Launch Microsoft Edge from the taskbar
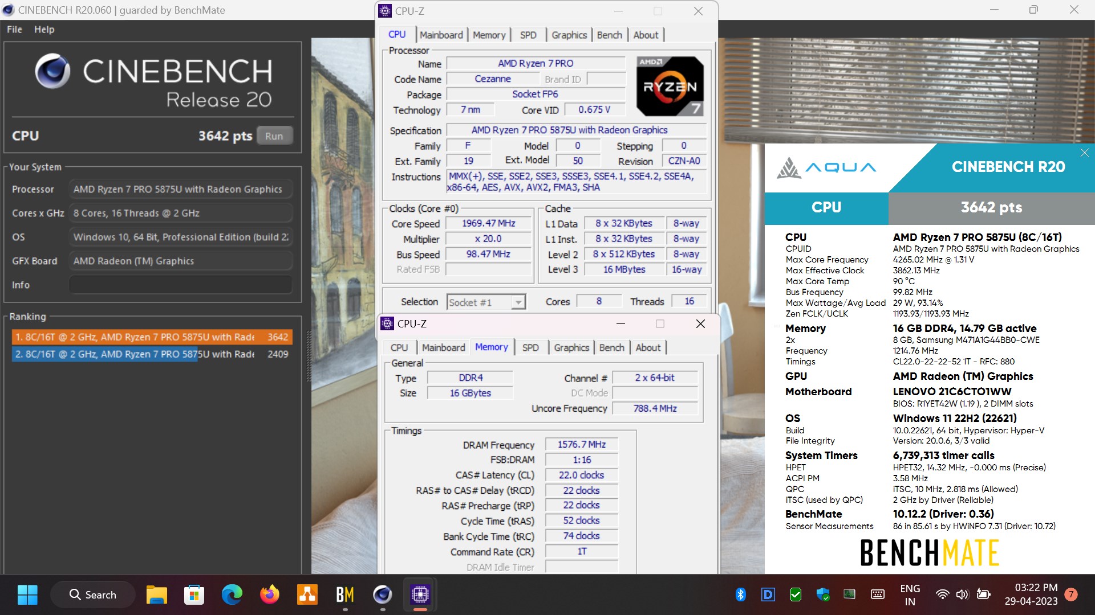 pyautogui.click(x=232, y=594)
